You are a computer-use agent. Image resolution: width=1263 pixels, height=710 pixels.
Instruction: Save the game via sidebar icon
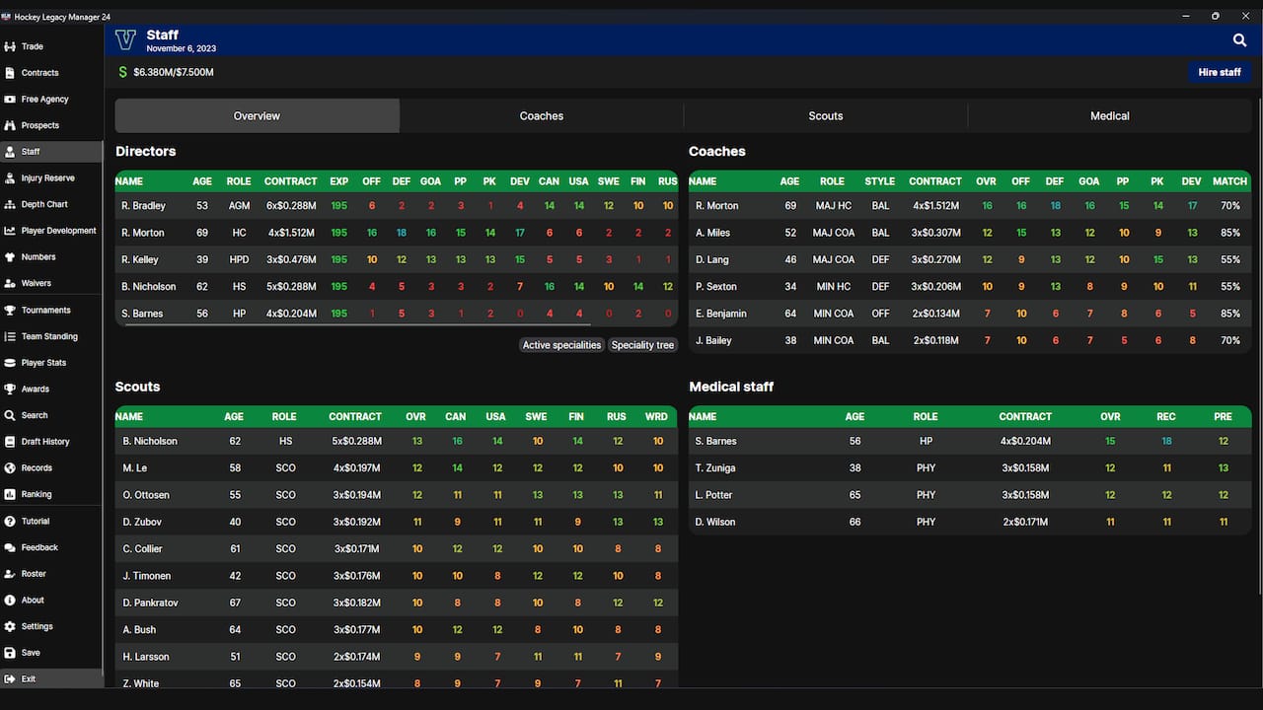point(10,653)
